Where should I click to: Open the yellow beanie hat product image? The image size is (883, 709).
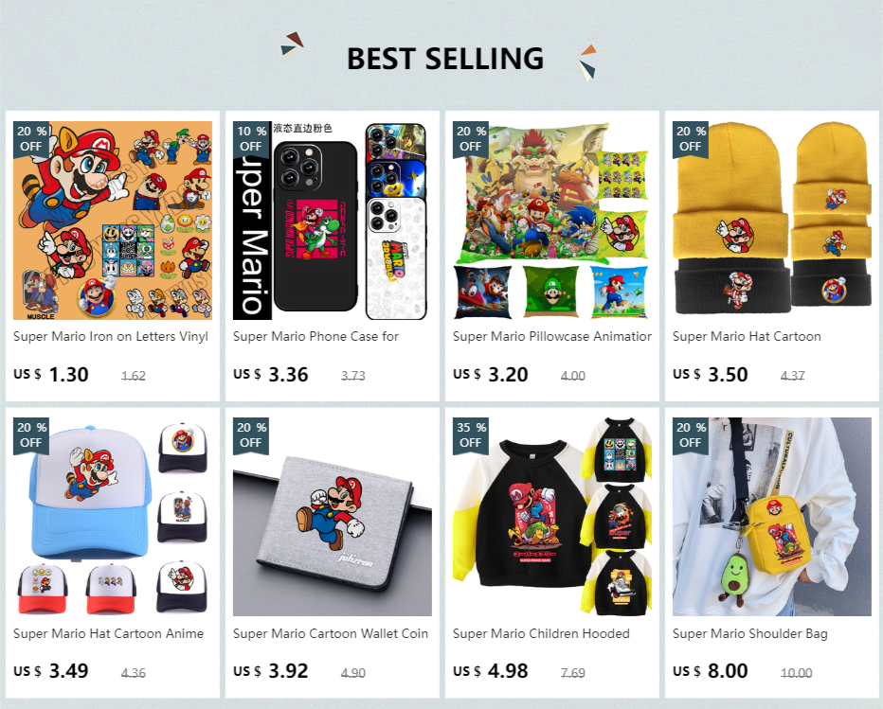pyautogui.click(x=771, y=221)
